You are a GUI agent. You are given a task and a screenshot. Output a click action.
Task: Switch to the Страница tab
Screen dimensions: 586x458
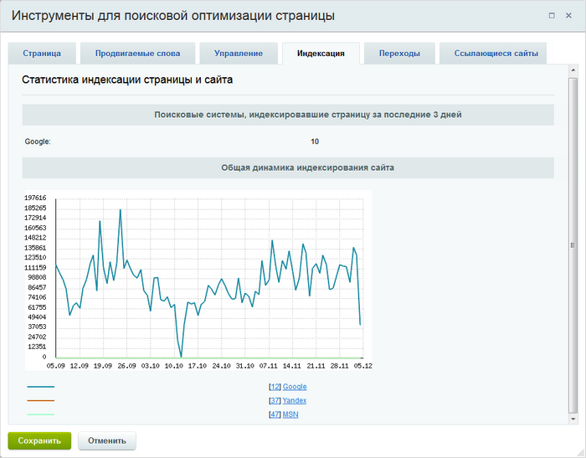coord(42,54)
